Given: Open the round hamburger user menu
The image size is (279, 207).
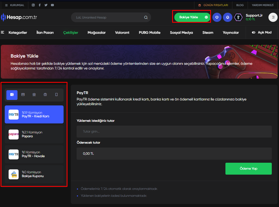Looking at the screenshot, I should (x=273, y=17).
